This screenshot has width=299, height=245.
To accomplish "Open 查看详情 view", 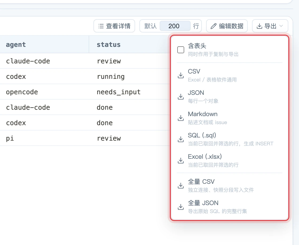I will 114,26.
